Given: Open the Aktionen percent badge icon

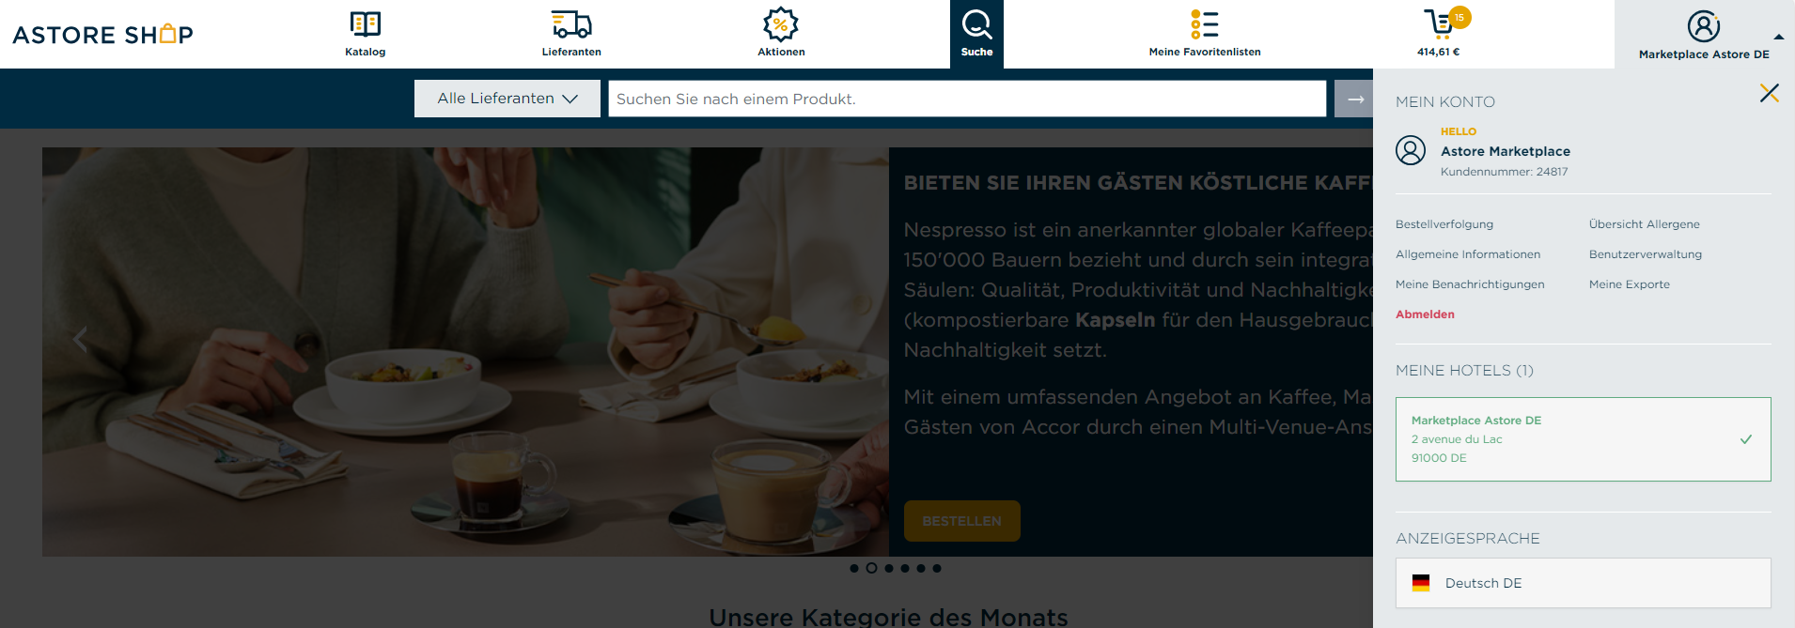Looking at the screenshot, I should pos(780,24).
